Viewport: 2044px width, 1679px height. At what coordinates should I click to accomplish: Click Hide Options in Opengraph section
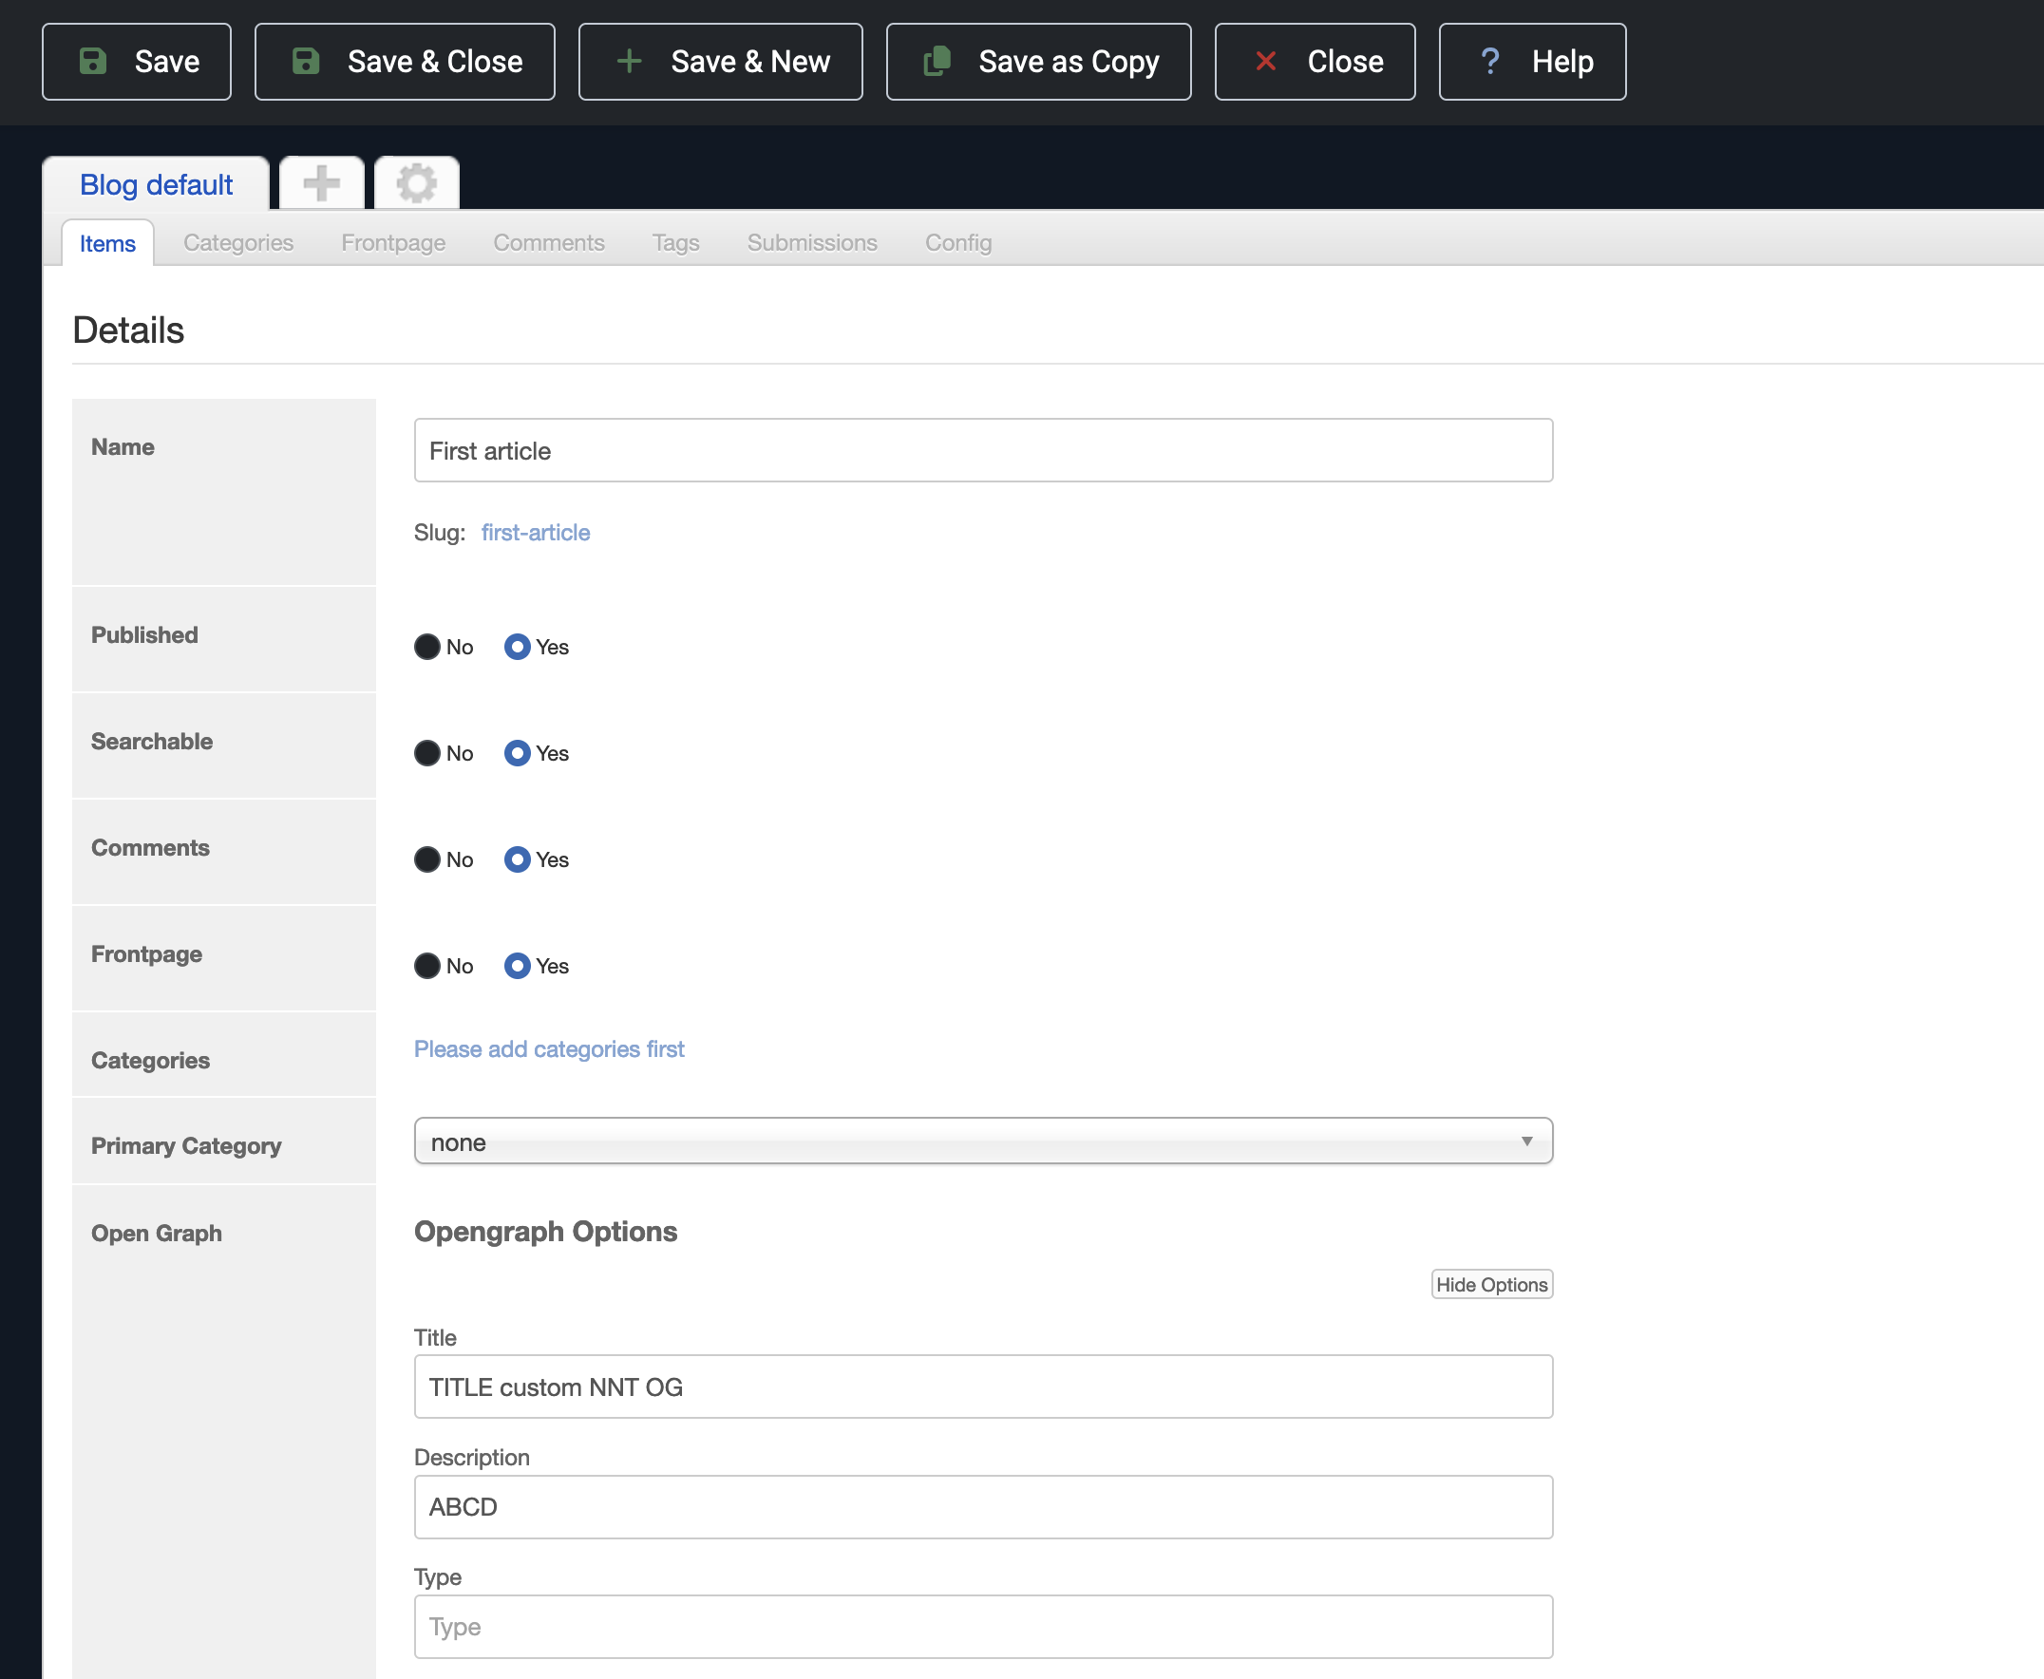pos(1490,1284)
